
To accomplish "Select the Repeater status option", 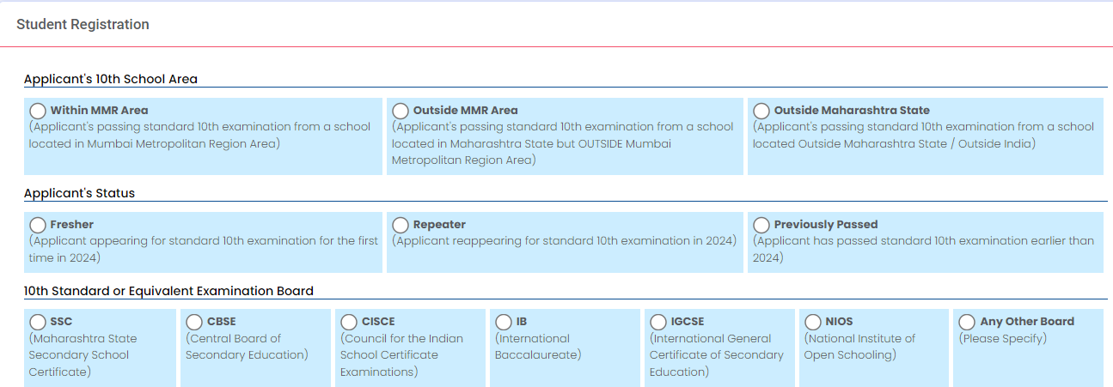I will tap(401, 225).
